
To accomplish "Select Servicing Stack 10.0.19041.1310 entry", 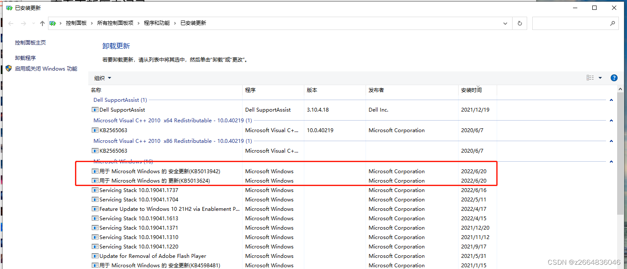I will pos(139,237).
